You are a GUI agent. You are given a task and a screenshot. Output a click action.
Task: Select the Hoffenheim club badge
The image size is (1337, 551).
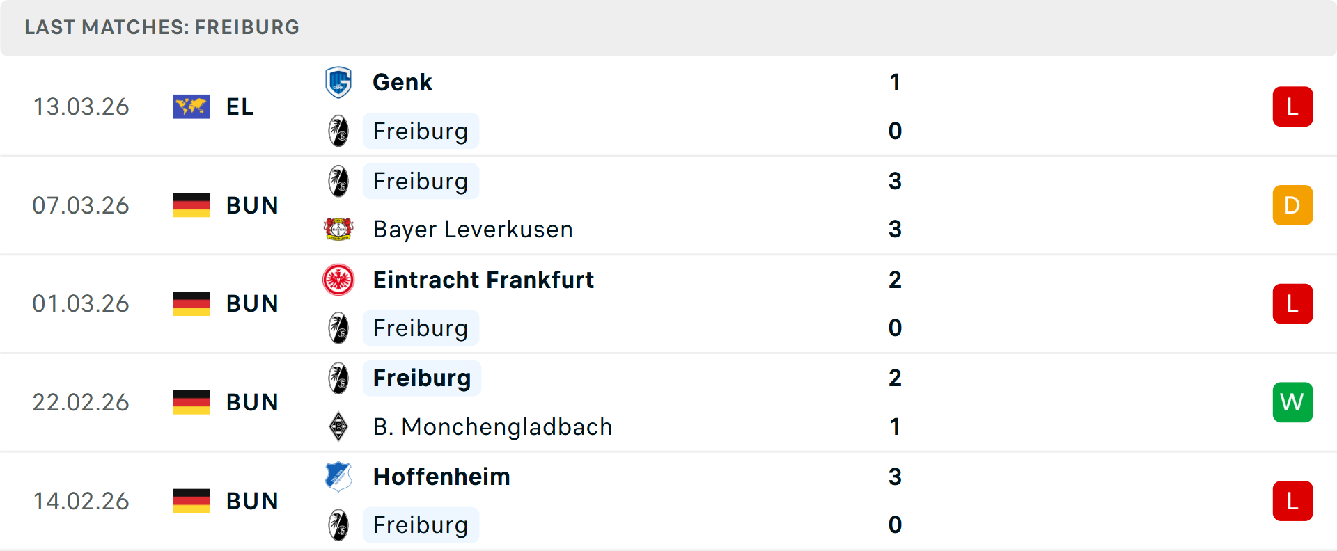[338, 477]
